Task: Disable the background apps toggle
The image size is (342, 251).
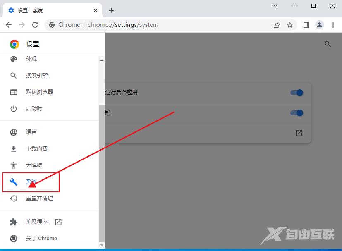Action: point(296,93)
